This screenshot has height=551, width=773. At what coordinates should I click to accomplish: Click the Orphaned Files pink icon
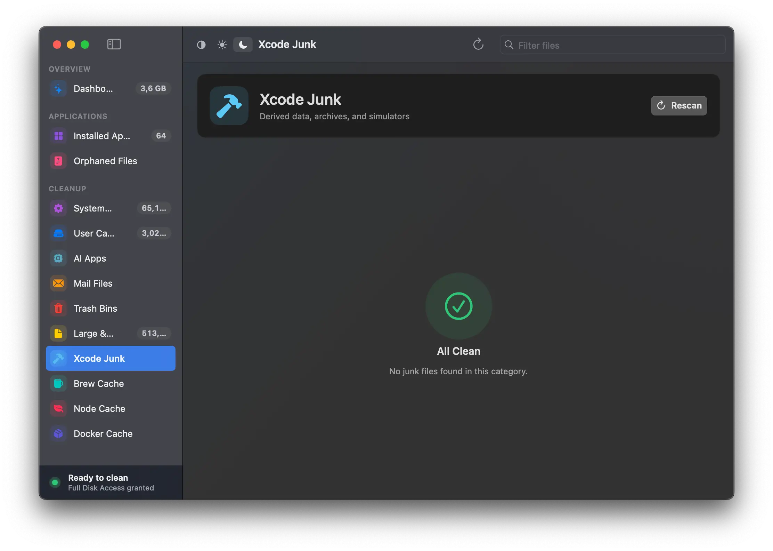tap(58, 161)
